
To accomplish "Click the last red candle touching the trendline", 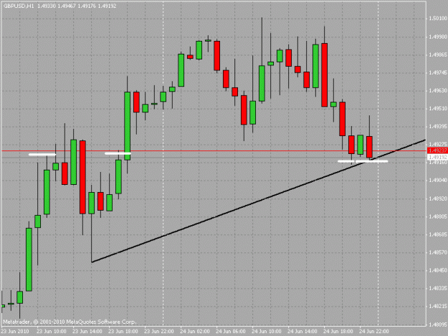I will coord(369,147).
